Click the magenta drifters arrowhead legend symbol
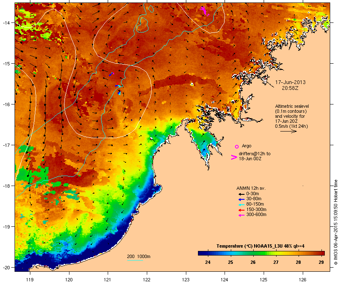The width and height of the screenshot is (341, 283). [x=234, y=157]
